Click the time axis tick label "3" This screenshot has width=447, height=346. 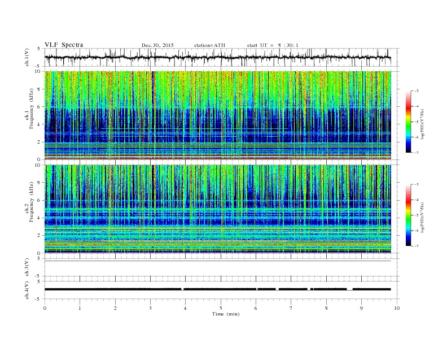coord(150,308)
